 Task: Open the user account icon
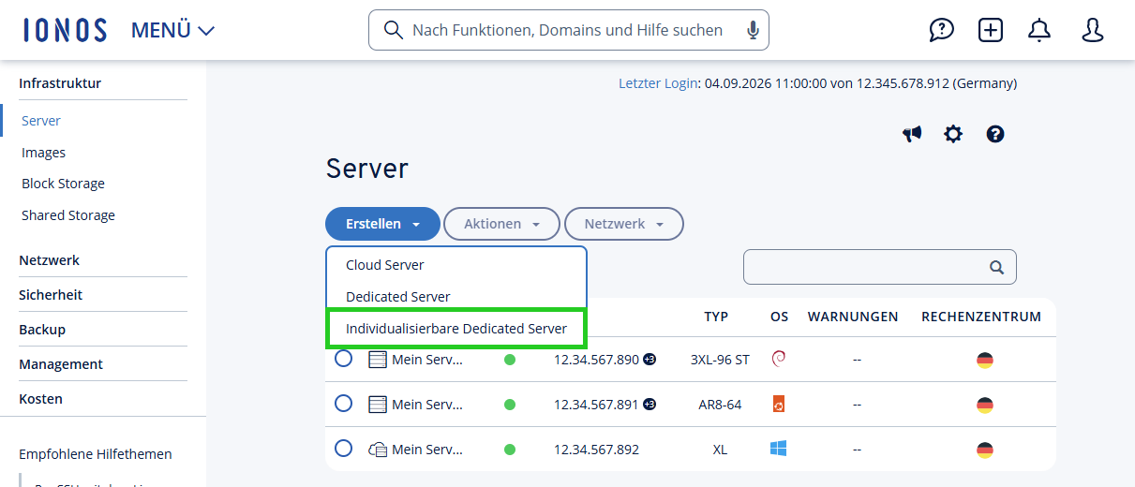click(x=1092, y=30)
